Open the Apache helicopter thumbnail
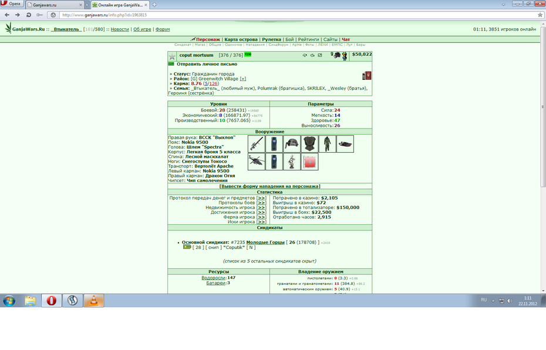 pyautogui.click(x=257, y=161)
